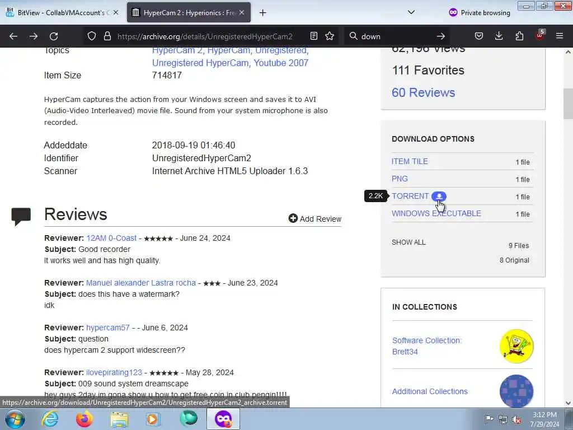
Task: Open reviewer Manuel alexander Lastra rocha profile
Action: [140, 283]
